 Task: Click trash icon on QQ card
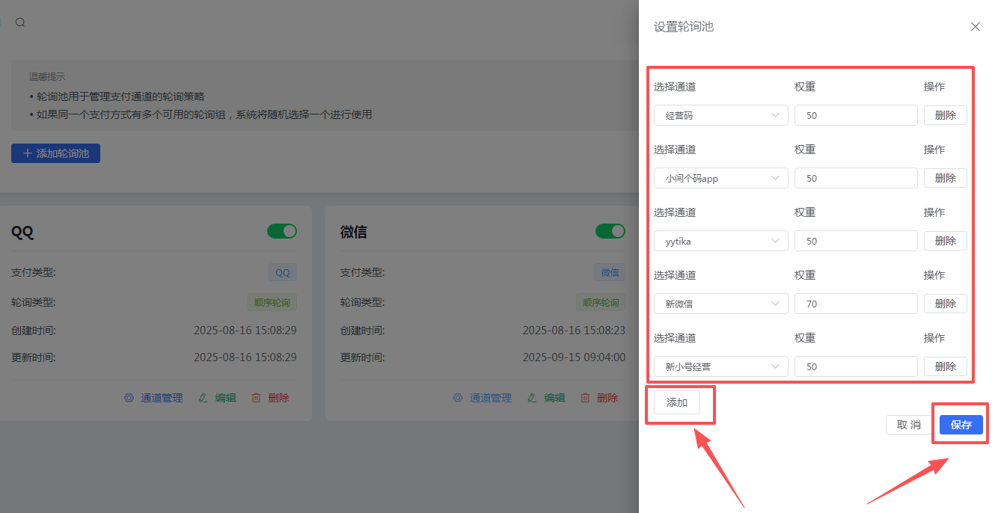(256, 398)
